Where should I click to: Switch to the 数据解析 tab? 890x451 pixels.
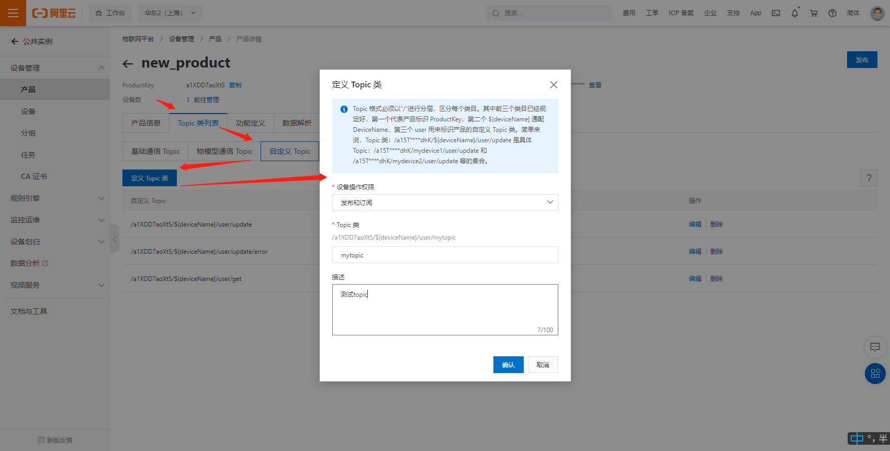[x=297, y=123]
